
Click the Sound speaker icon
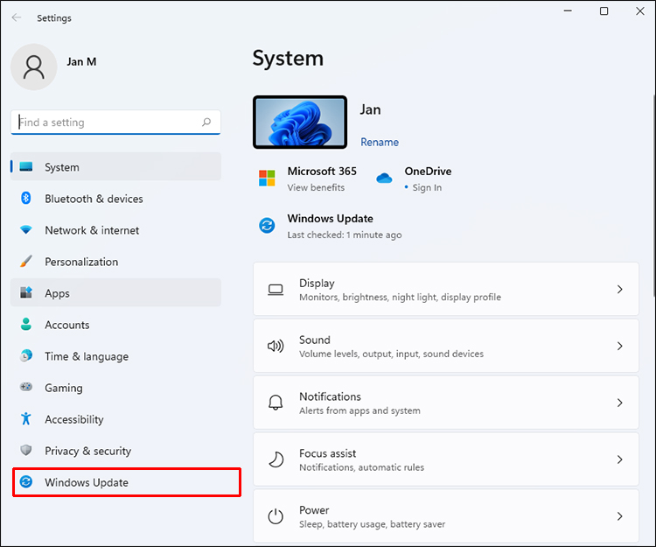[x=276, y=346]
